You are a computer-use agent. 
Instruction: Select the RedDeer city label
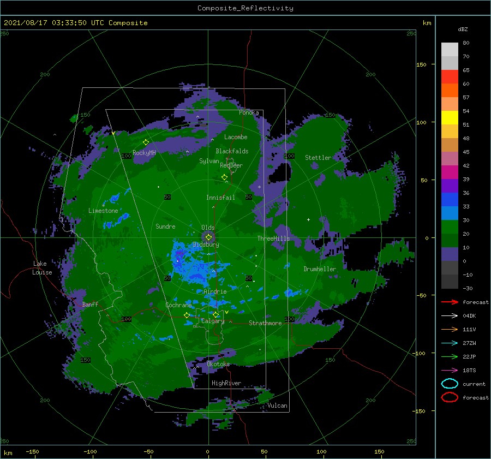click(x=231, y=165)
